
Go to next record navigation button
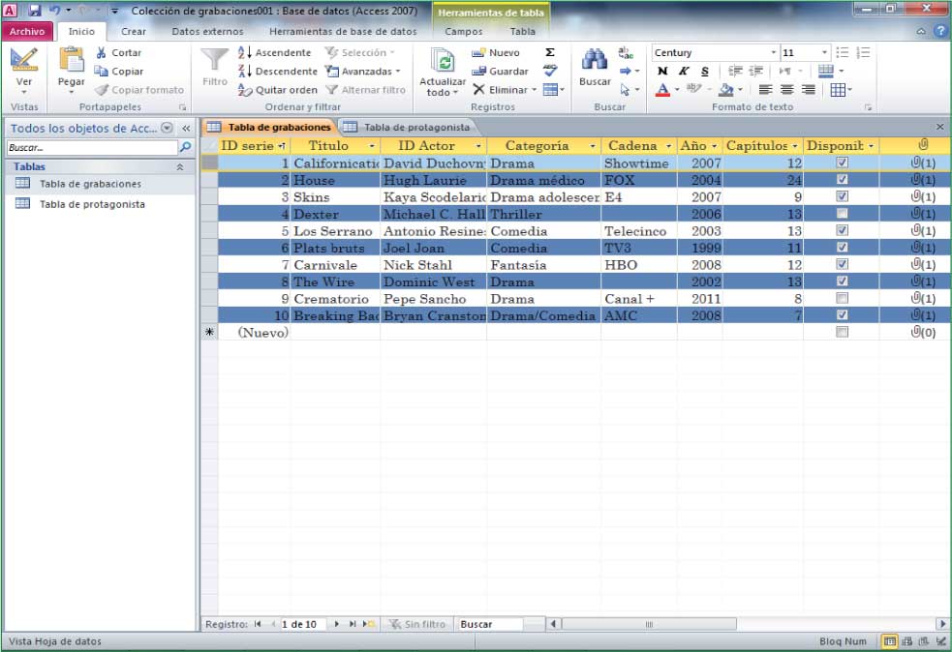(336, 624)
